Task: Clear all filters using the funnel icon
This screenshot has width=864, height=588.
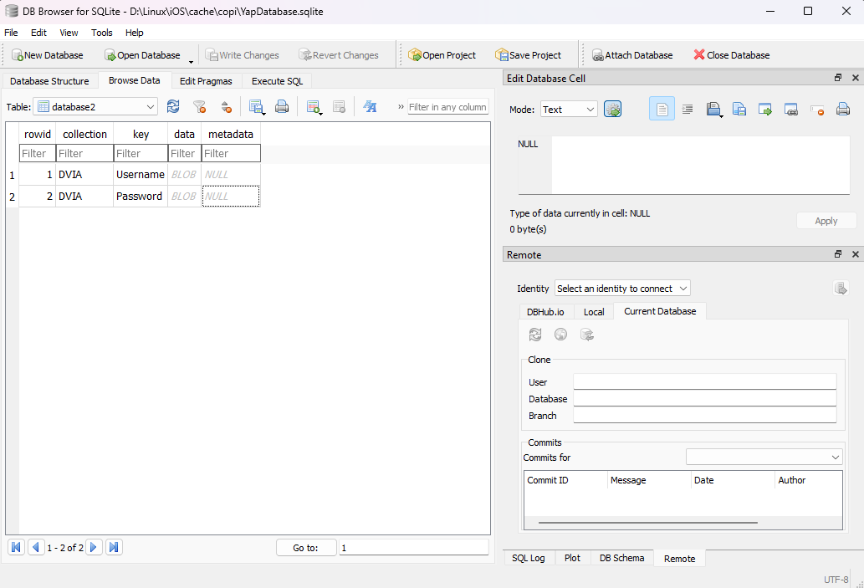Action: point(199,106)
